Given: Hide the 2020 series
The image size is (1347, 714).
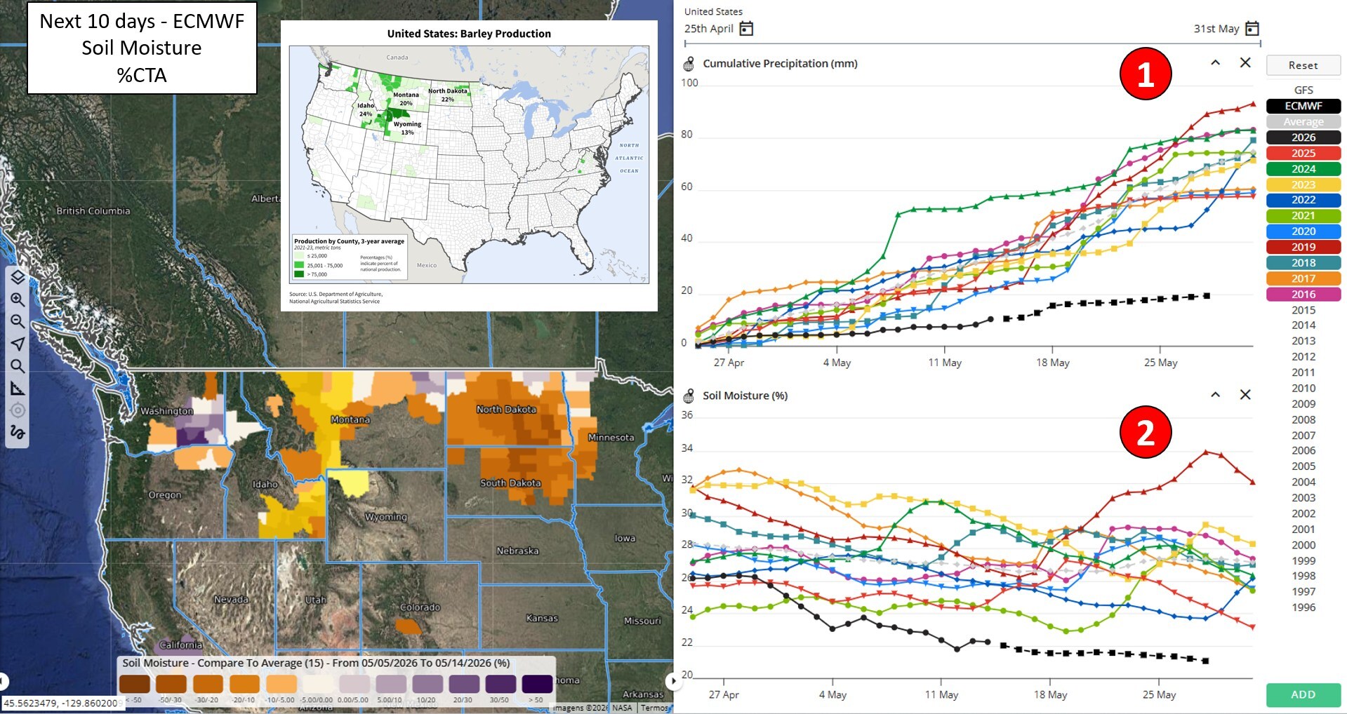Looking at the screenshot, I should [1303, 231].
